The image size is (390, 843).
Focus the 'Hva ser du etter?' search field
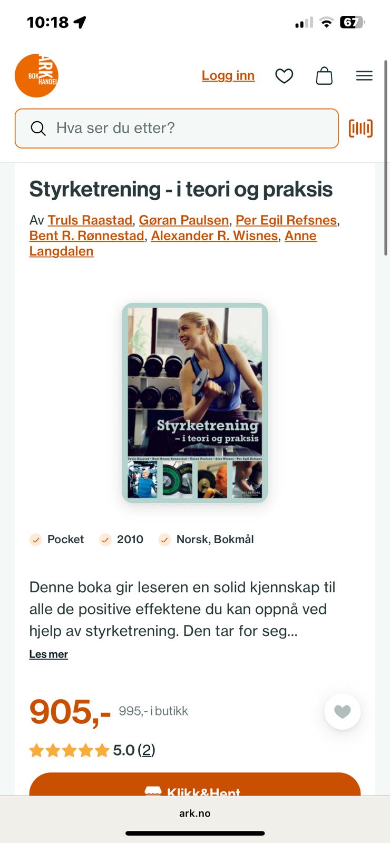(177, 128)
